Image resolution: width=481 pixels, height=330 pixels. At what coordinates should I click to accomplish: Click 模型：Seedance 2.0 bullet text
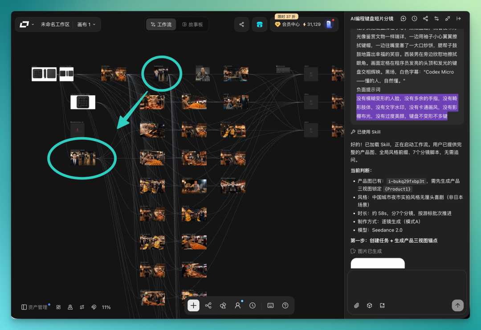pyautogui.click(x=380, y=230)
